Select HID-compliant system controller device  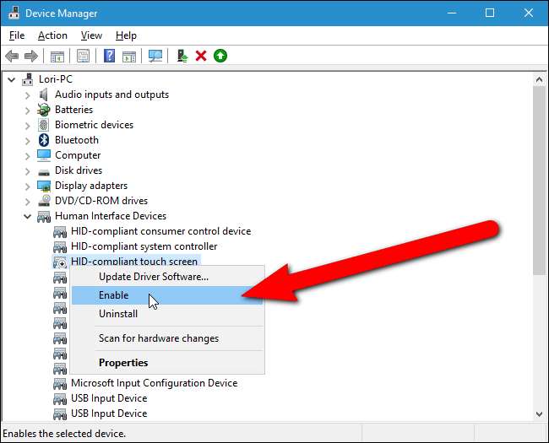(x=144, y=246)
